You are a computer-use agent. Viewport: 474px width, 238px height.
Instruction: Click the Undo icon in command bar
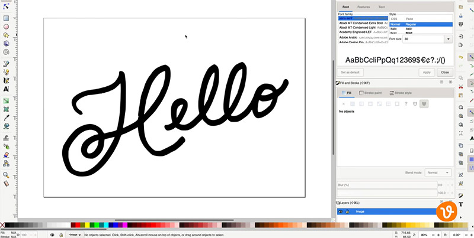tap(461, 57)
